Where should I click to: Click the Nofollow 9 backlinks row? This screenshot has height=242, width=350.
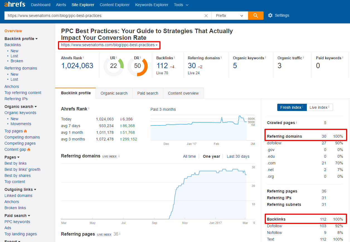tap(305, 233)
